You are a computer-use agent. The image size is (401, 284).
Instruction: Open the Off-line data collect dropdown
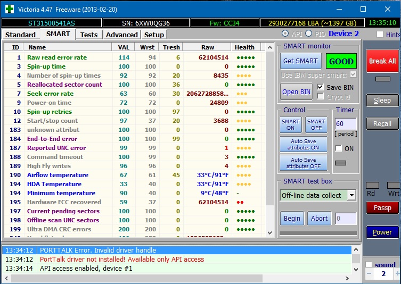(x=351, y=195)
